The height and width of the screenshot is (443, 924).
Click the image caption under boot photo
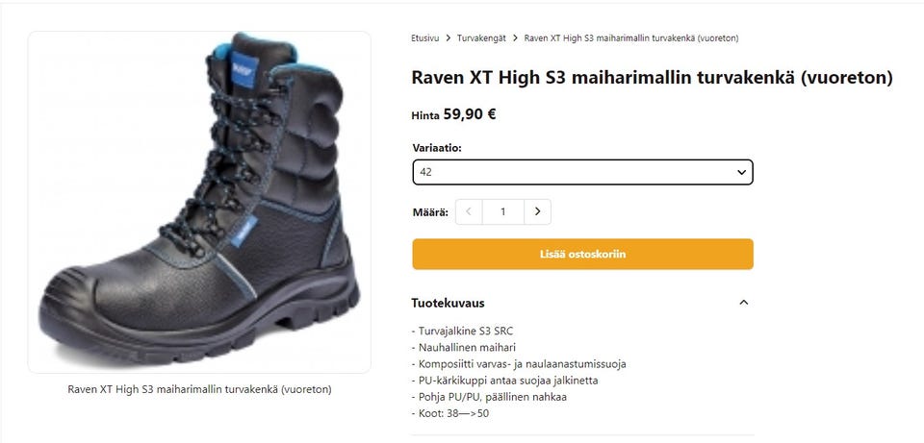[199, 389]
